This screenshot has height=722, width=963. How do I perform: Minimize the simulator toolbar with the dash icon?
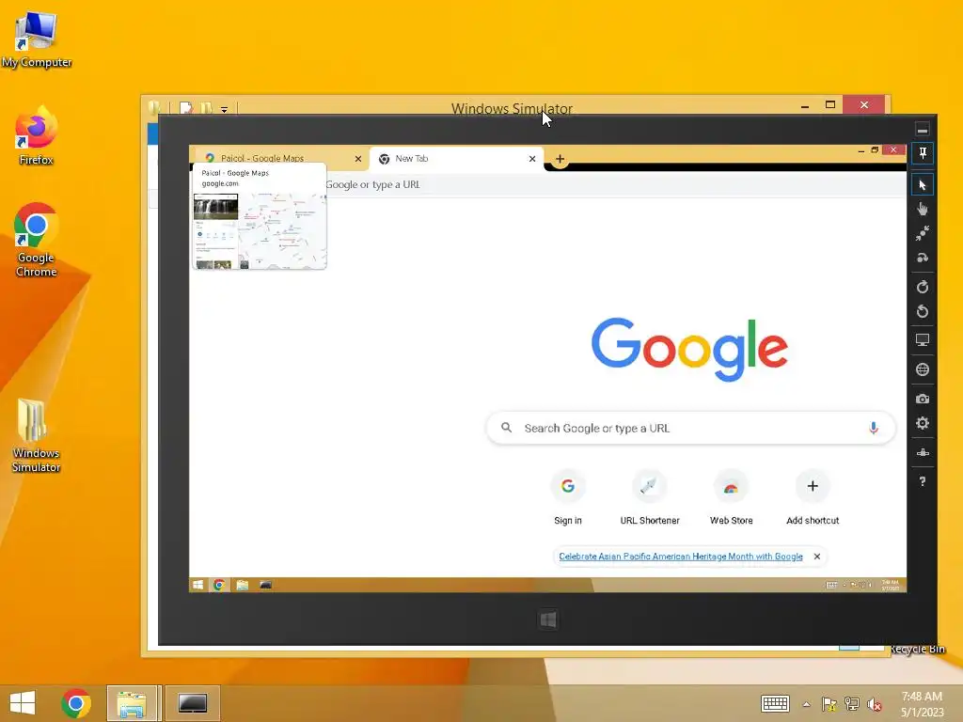click(x=922, y=130)
